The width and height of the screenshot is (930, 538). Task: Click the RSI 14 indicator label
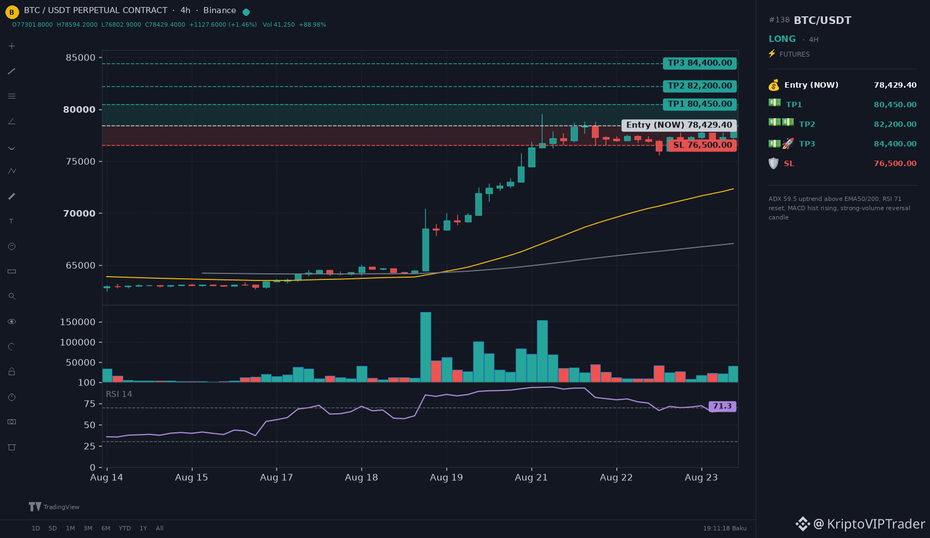coord(119,394)
